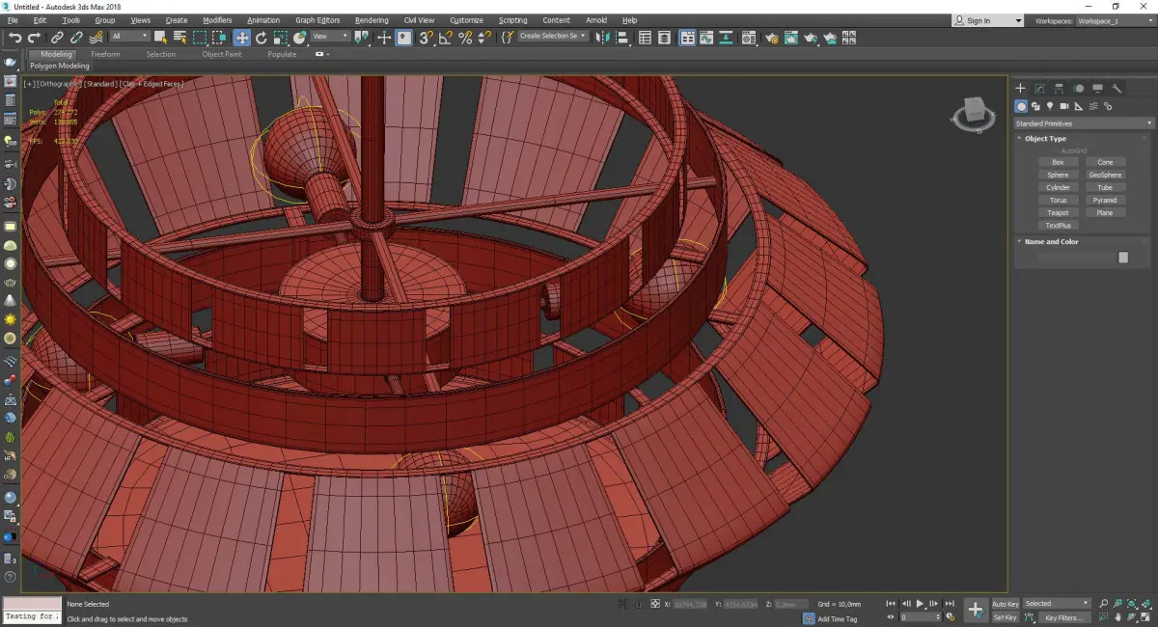Open the Modifiers menu

[x=217, y=20]
